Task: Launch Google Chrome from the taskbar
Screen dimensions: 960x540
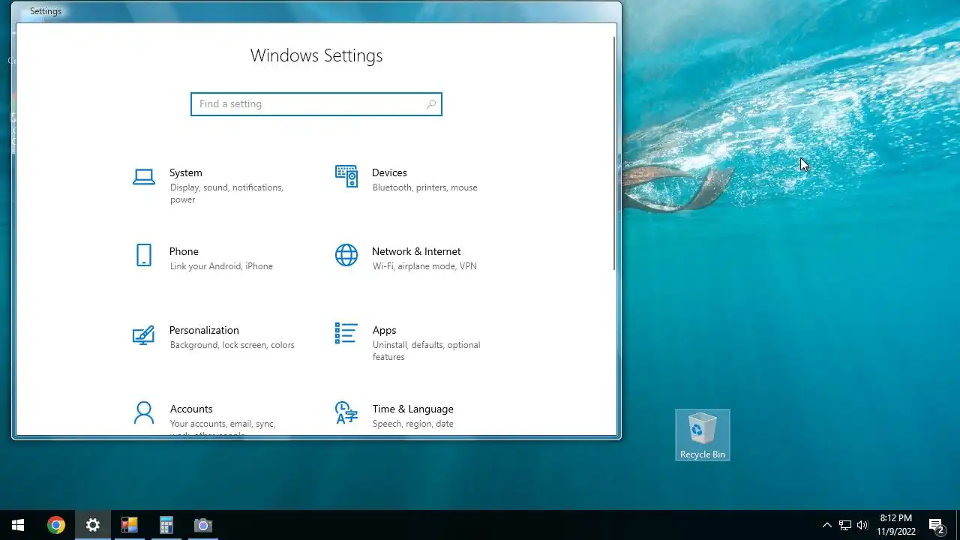Action: 55,525
